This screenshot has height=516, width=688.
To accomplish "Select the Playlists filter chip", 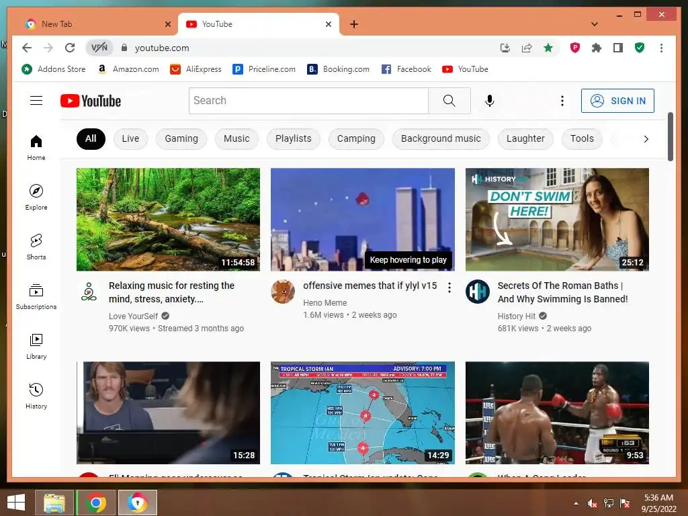I will click(x=294, y=138).
